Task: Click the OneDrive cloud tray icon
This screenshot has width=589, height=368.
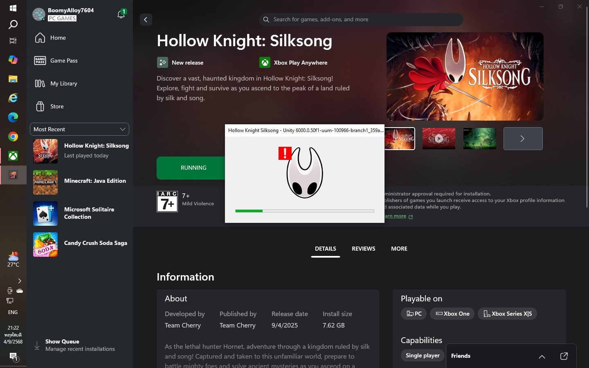Action: click(19, 291)
